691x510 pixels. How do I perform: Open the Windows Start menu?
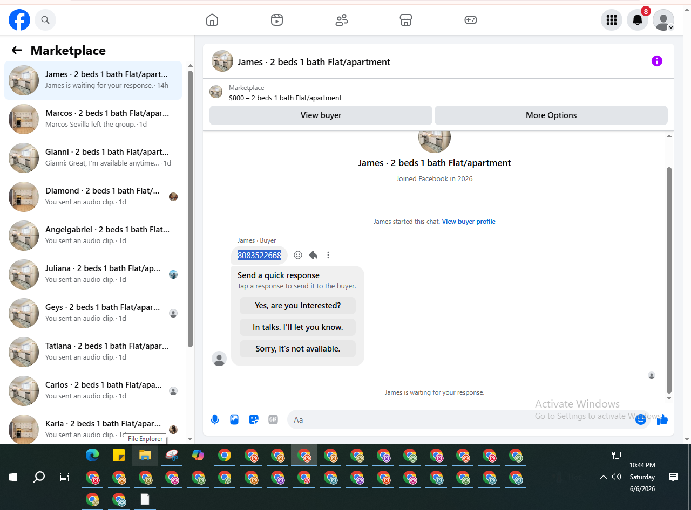[x=13, y=477]
